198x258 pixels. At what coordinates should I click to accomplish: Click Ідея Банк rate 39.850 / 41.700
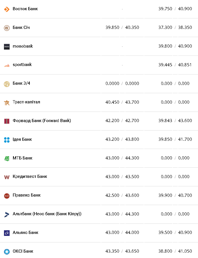[175, 139]
